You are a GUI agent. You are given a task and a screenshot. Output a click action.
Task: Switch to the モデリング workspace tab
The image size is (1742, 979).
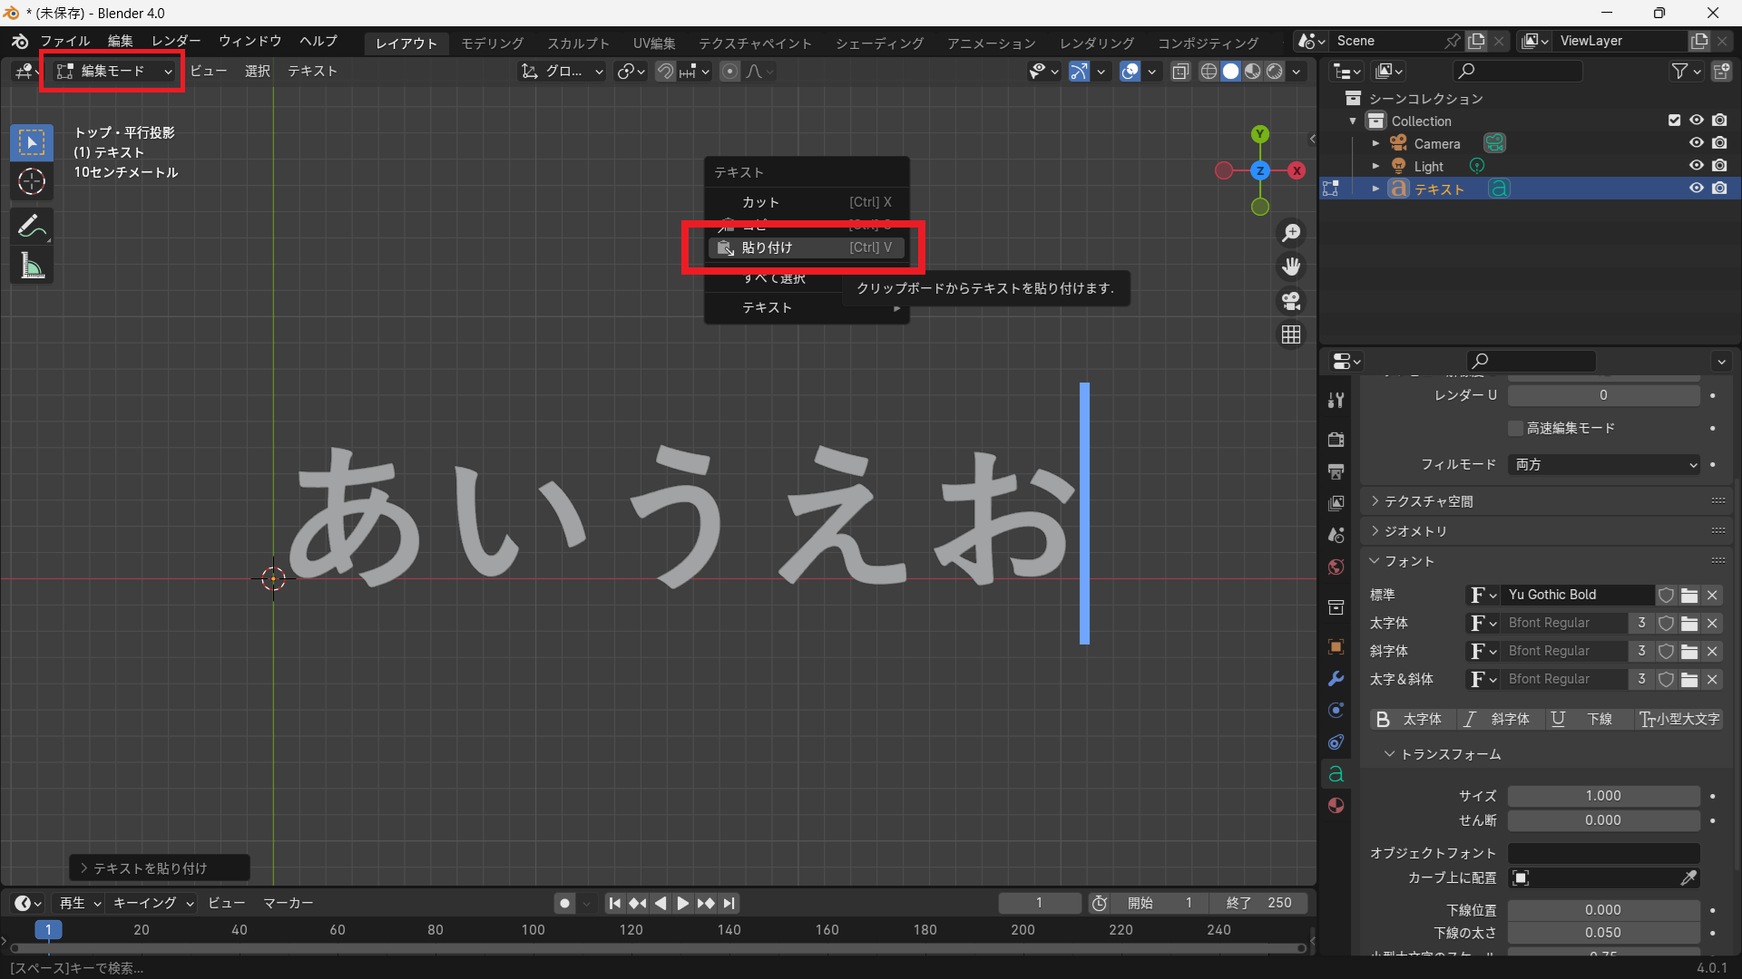coord(492,43)
